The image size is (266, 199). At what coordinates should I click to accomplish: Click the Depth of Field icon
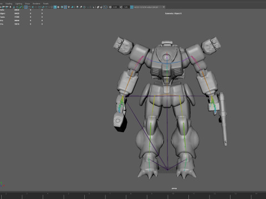[88, 7]
